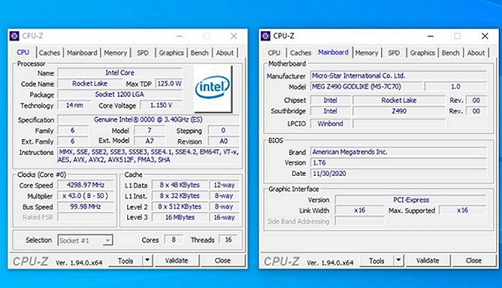Click Close button in right window
This screenshot has width=502, height=288.
coord(473,261)
